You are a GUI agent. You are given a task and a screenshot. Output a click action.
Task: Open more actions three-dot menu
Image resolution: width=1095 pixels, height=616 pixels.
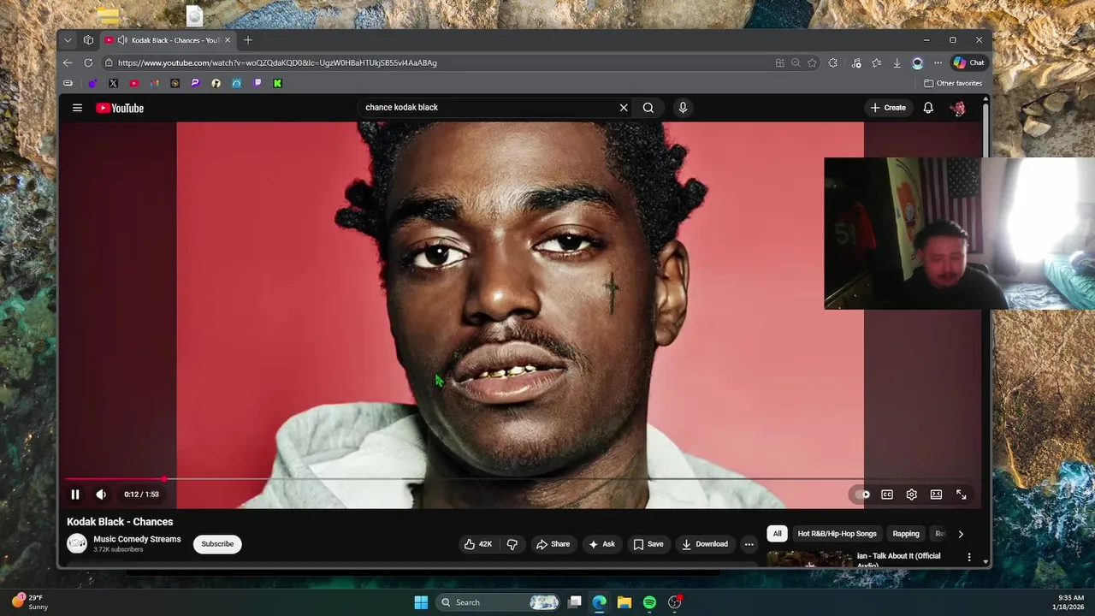[749, 544]
